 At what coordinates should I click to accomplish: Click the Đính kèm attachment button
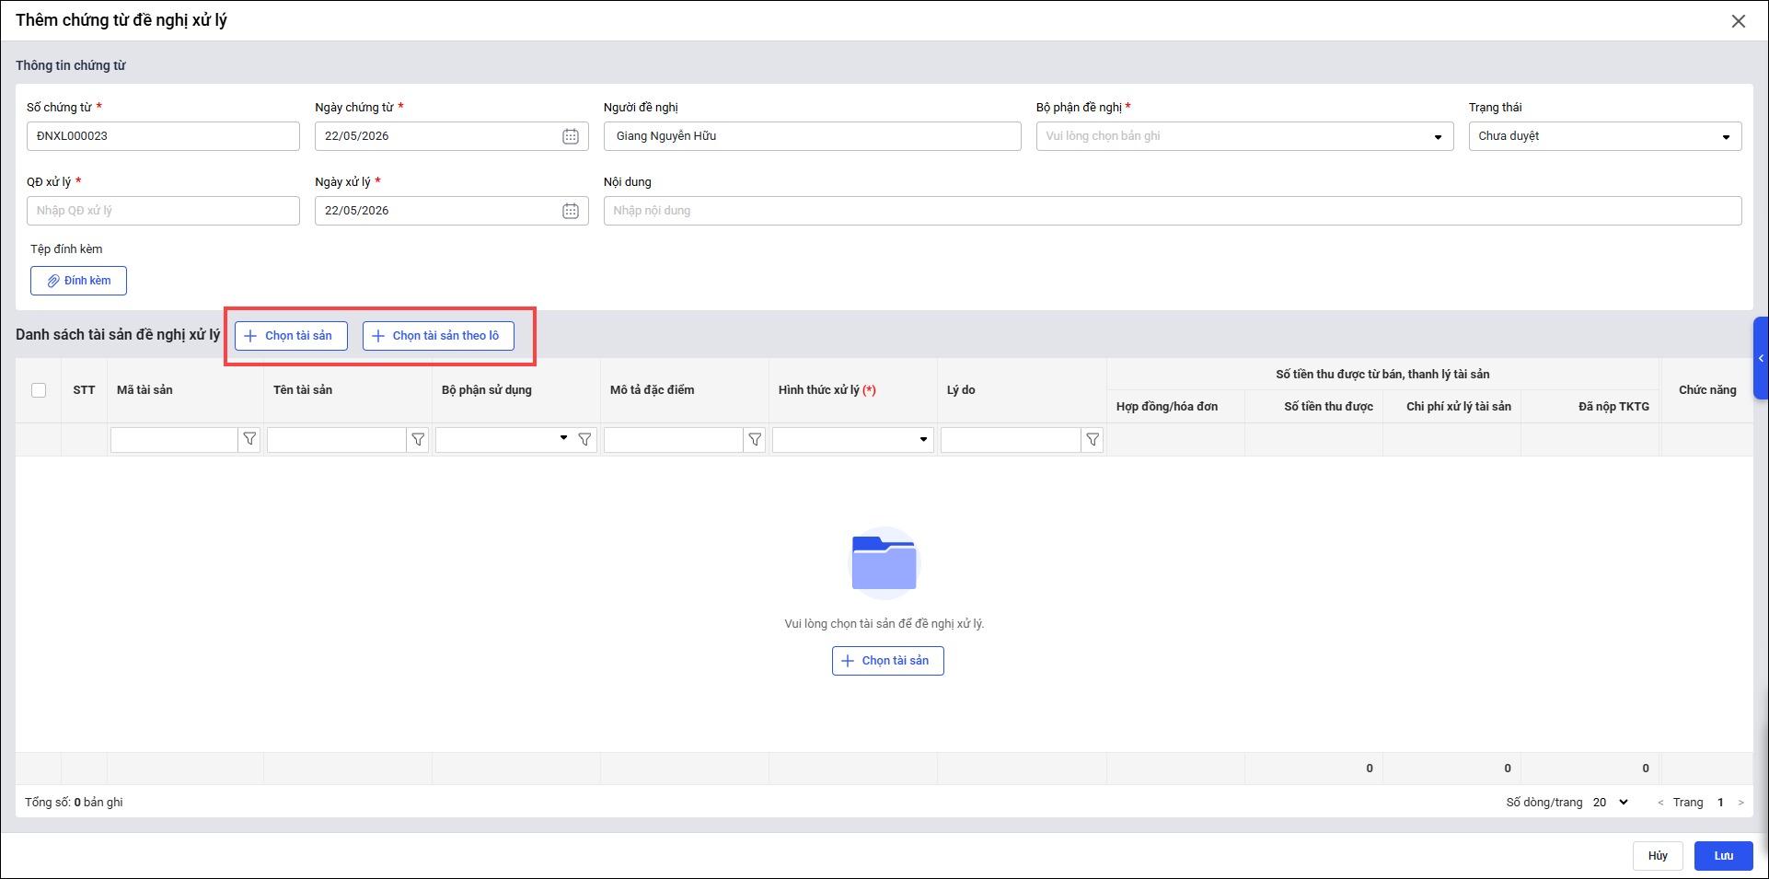tap(78, 281)
